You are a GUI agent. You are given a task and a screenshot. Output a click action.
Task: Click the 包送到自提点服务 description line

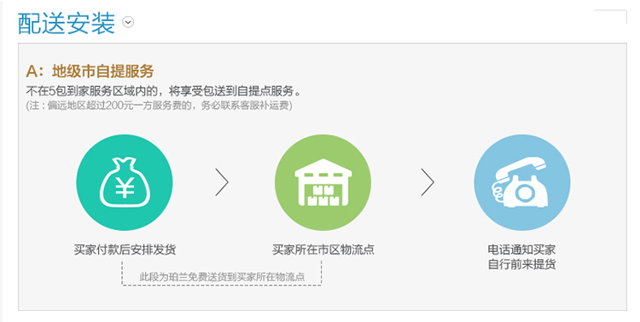pos(163,91)
